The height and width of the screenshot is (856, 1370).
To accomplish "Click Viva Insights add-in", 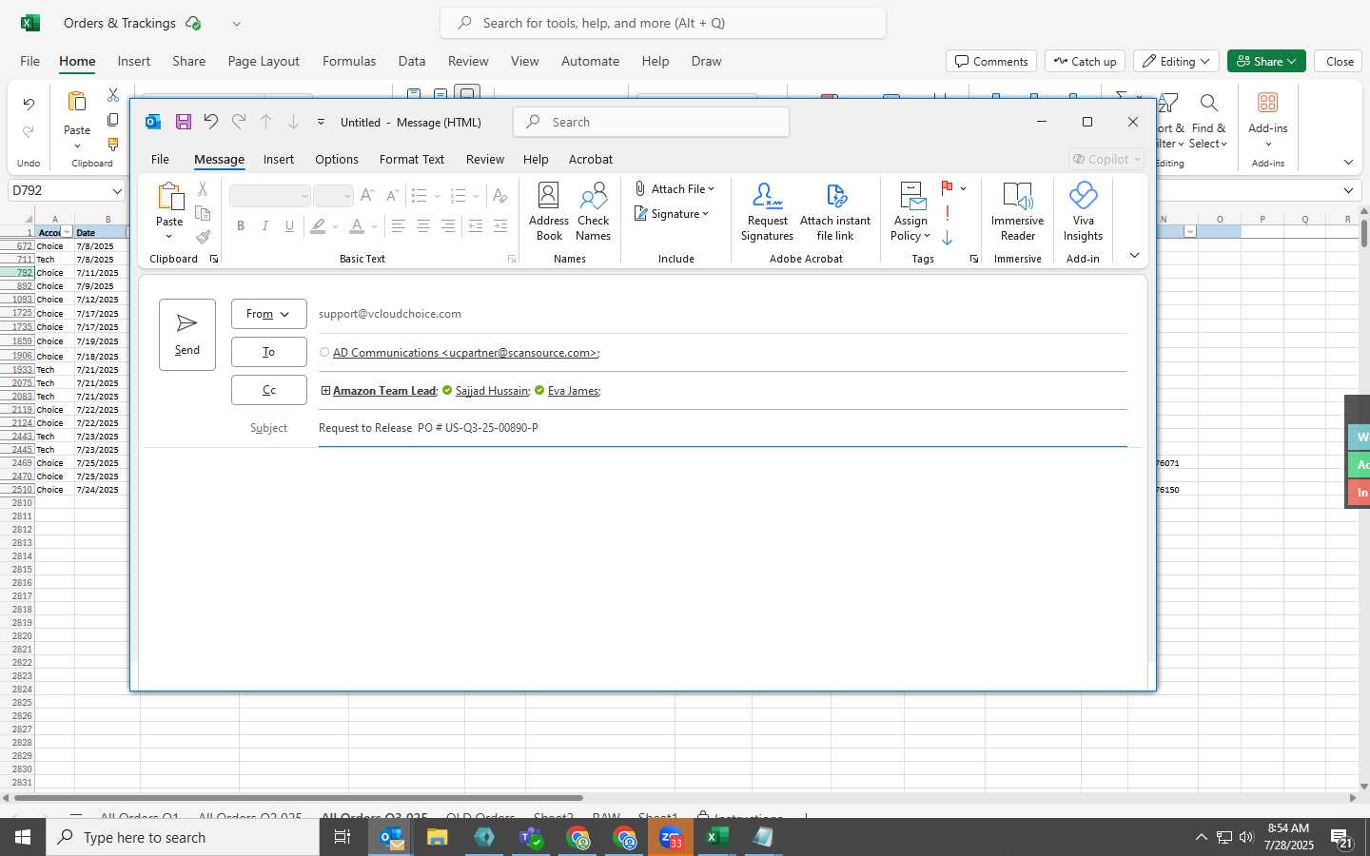I will point(1083,212).
